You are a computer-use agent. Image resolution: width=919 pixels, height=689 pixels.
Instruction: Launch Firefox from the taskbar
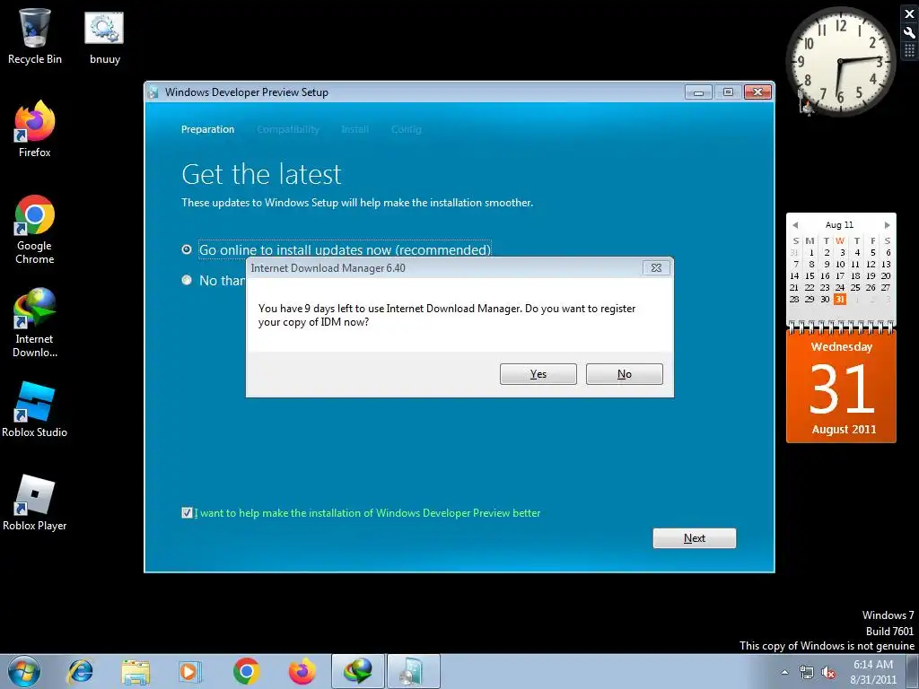(x=302, y=671)
